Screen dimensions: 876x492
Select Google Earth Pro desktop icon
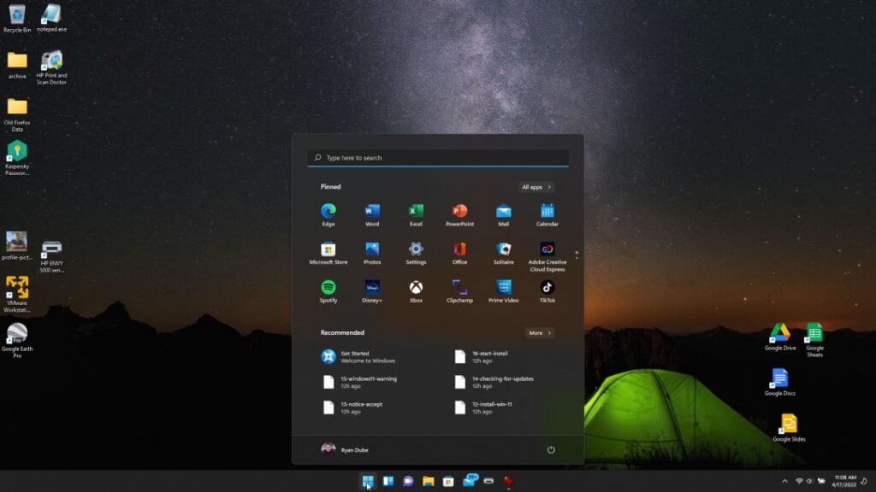pos(17,340)
